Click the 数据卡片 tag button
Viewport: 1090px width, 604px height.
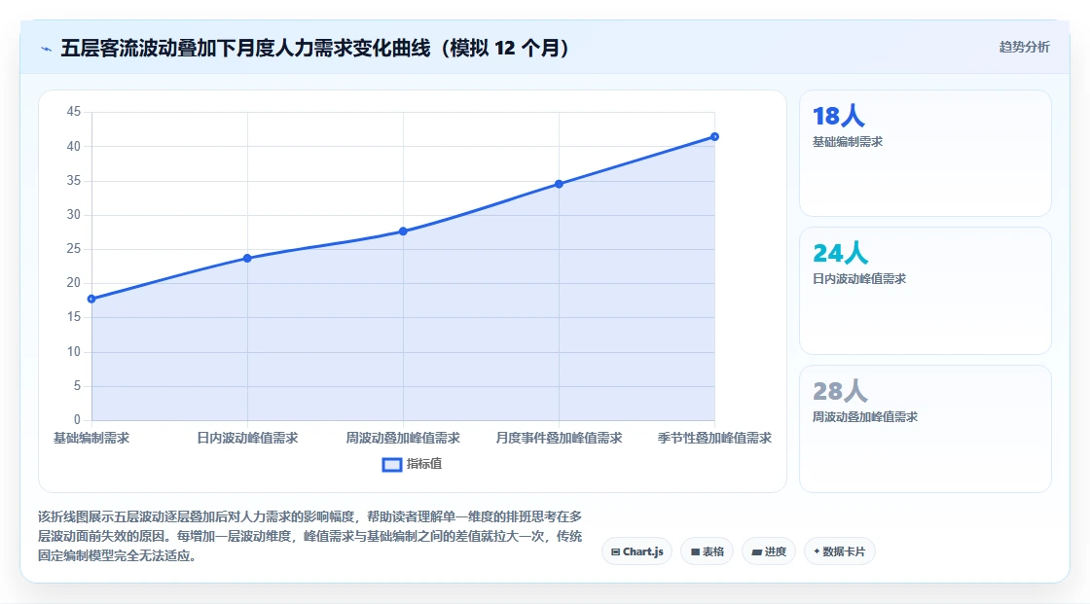point(840,551)
